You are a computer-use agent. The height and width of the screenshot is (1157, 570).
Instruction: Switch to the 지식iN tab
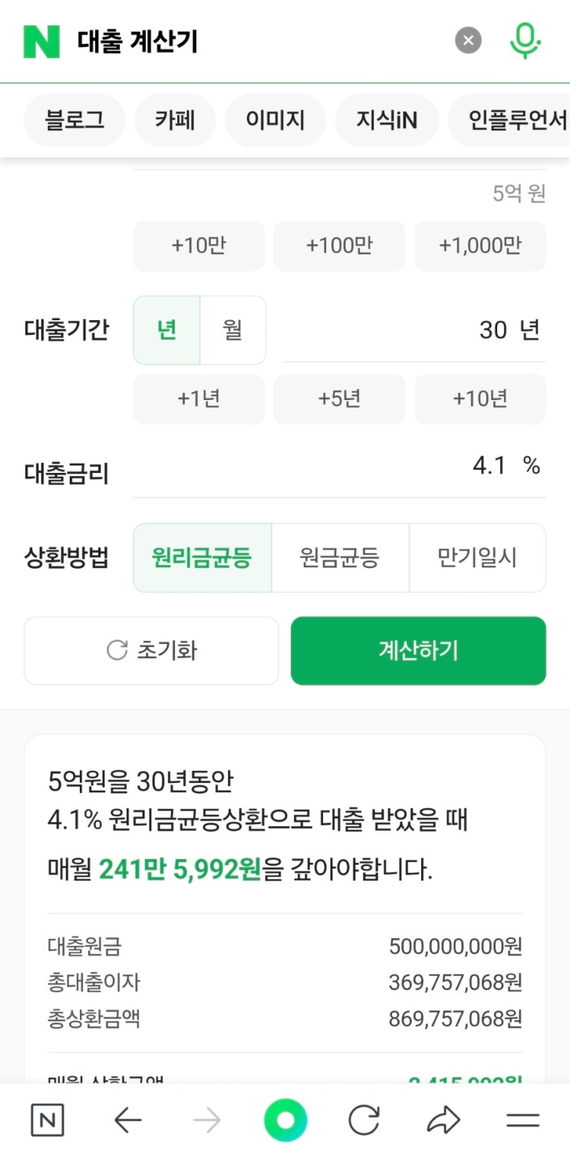[x=387, y=120]
